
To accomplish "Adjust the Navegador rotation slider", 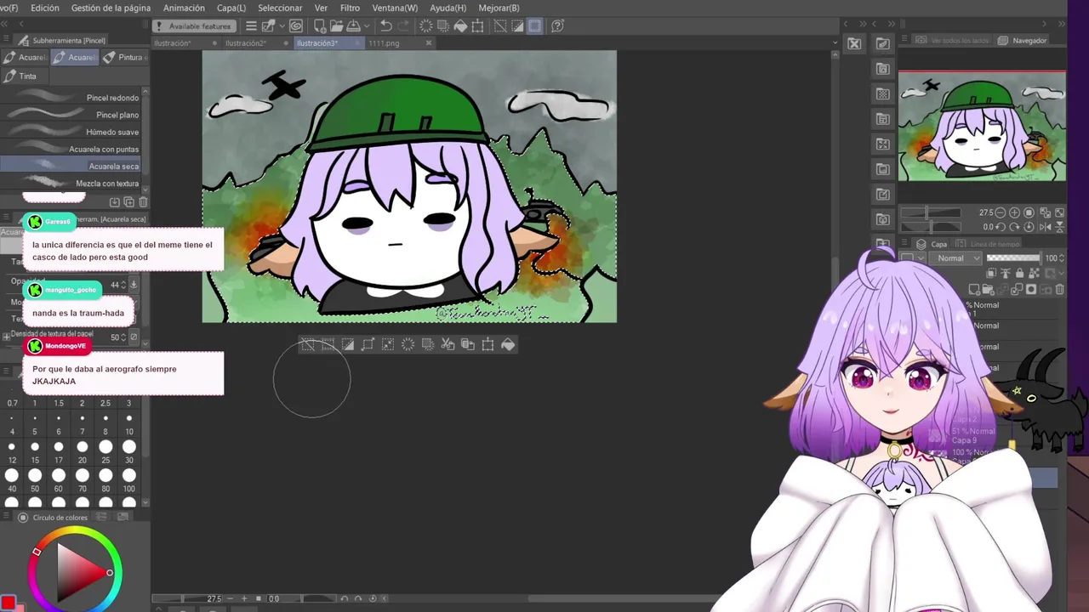I will pos(931,227).
